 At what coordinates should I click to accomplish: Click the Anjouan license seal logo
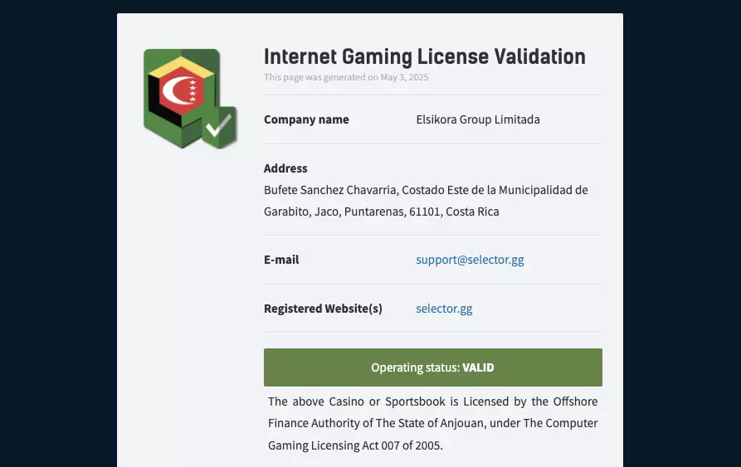(187, 98)
